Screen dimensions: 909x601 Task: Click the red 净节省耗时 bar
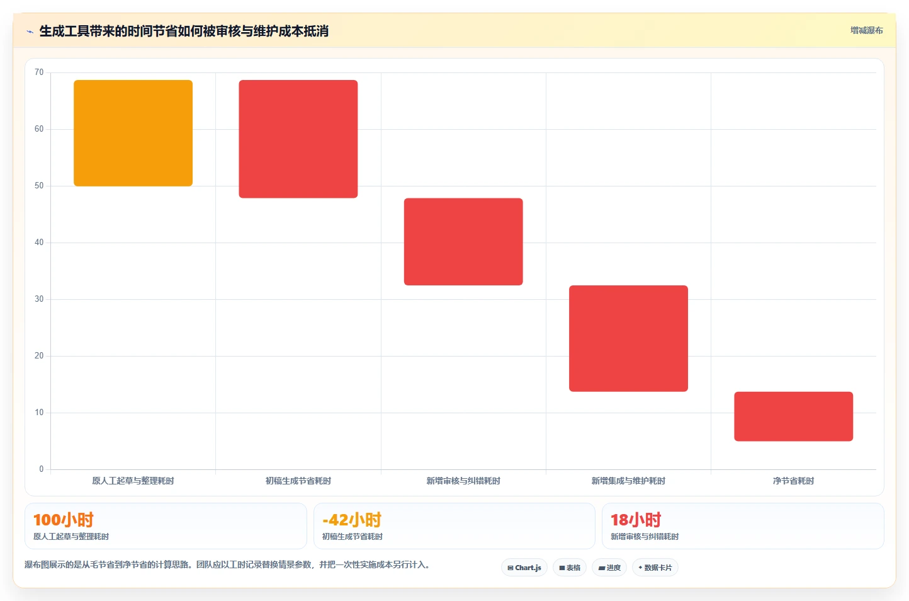793,416
